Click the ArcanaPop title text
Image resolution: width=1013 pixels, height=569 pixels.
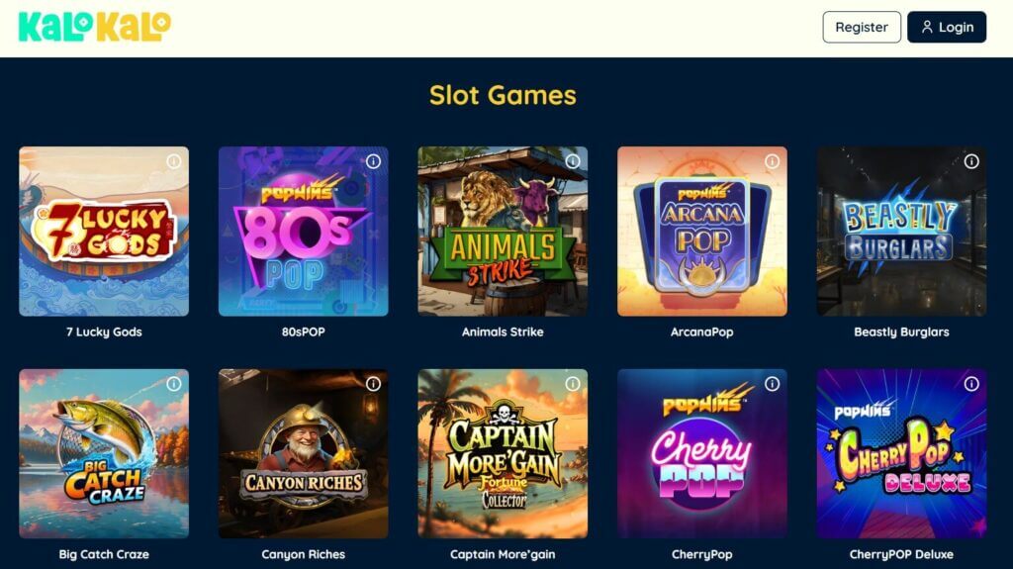701,332
